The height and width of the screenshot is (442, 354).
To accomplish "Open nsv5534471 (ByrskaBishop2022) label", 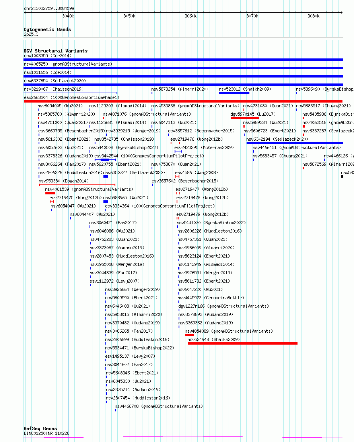I will click(x=140, y=348).
